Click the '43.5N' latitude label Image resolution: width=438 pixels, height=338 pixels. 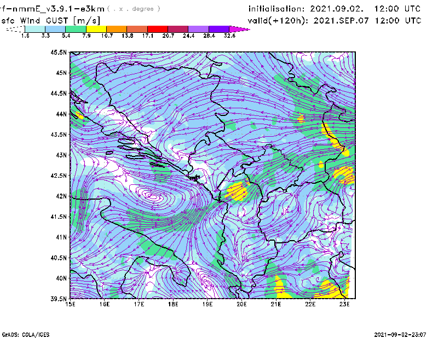coord(59,135)
